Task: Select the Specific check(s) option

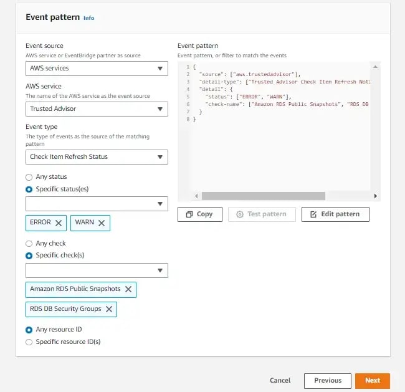Action: pos(29,256)
